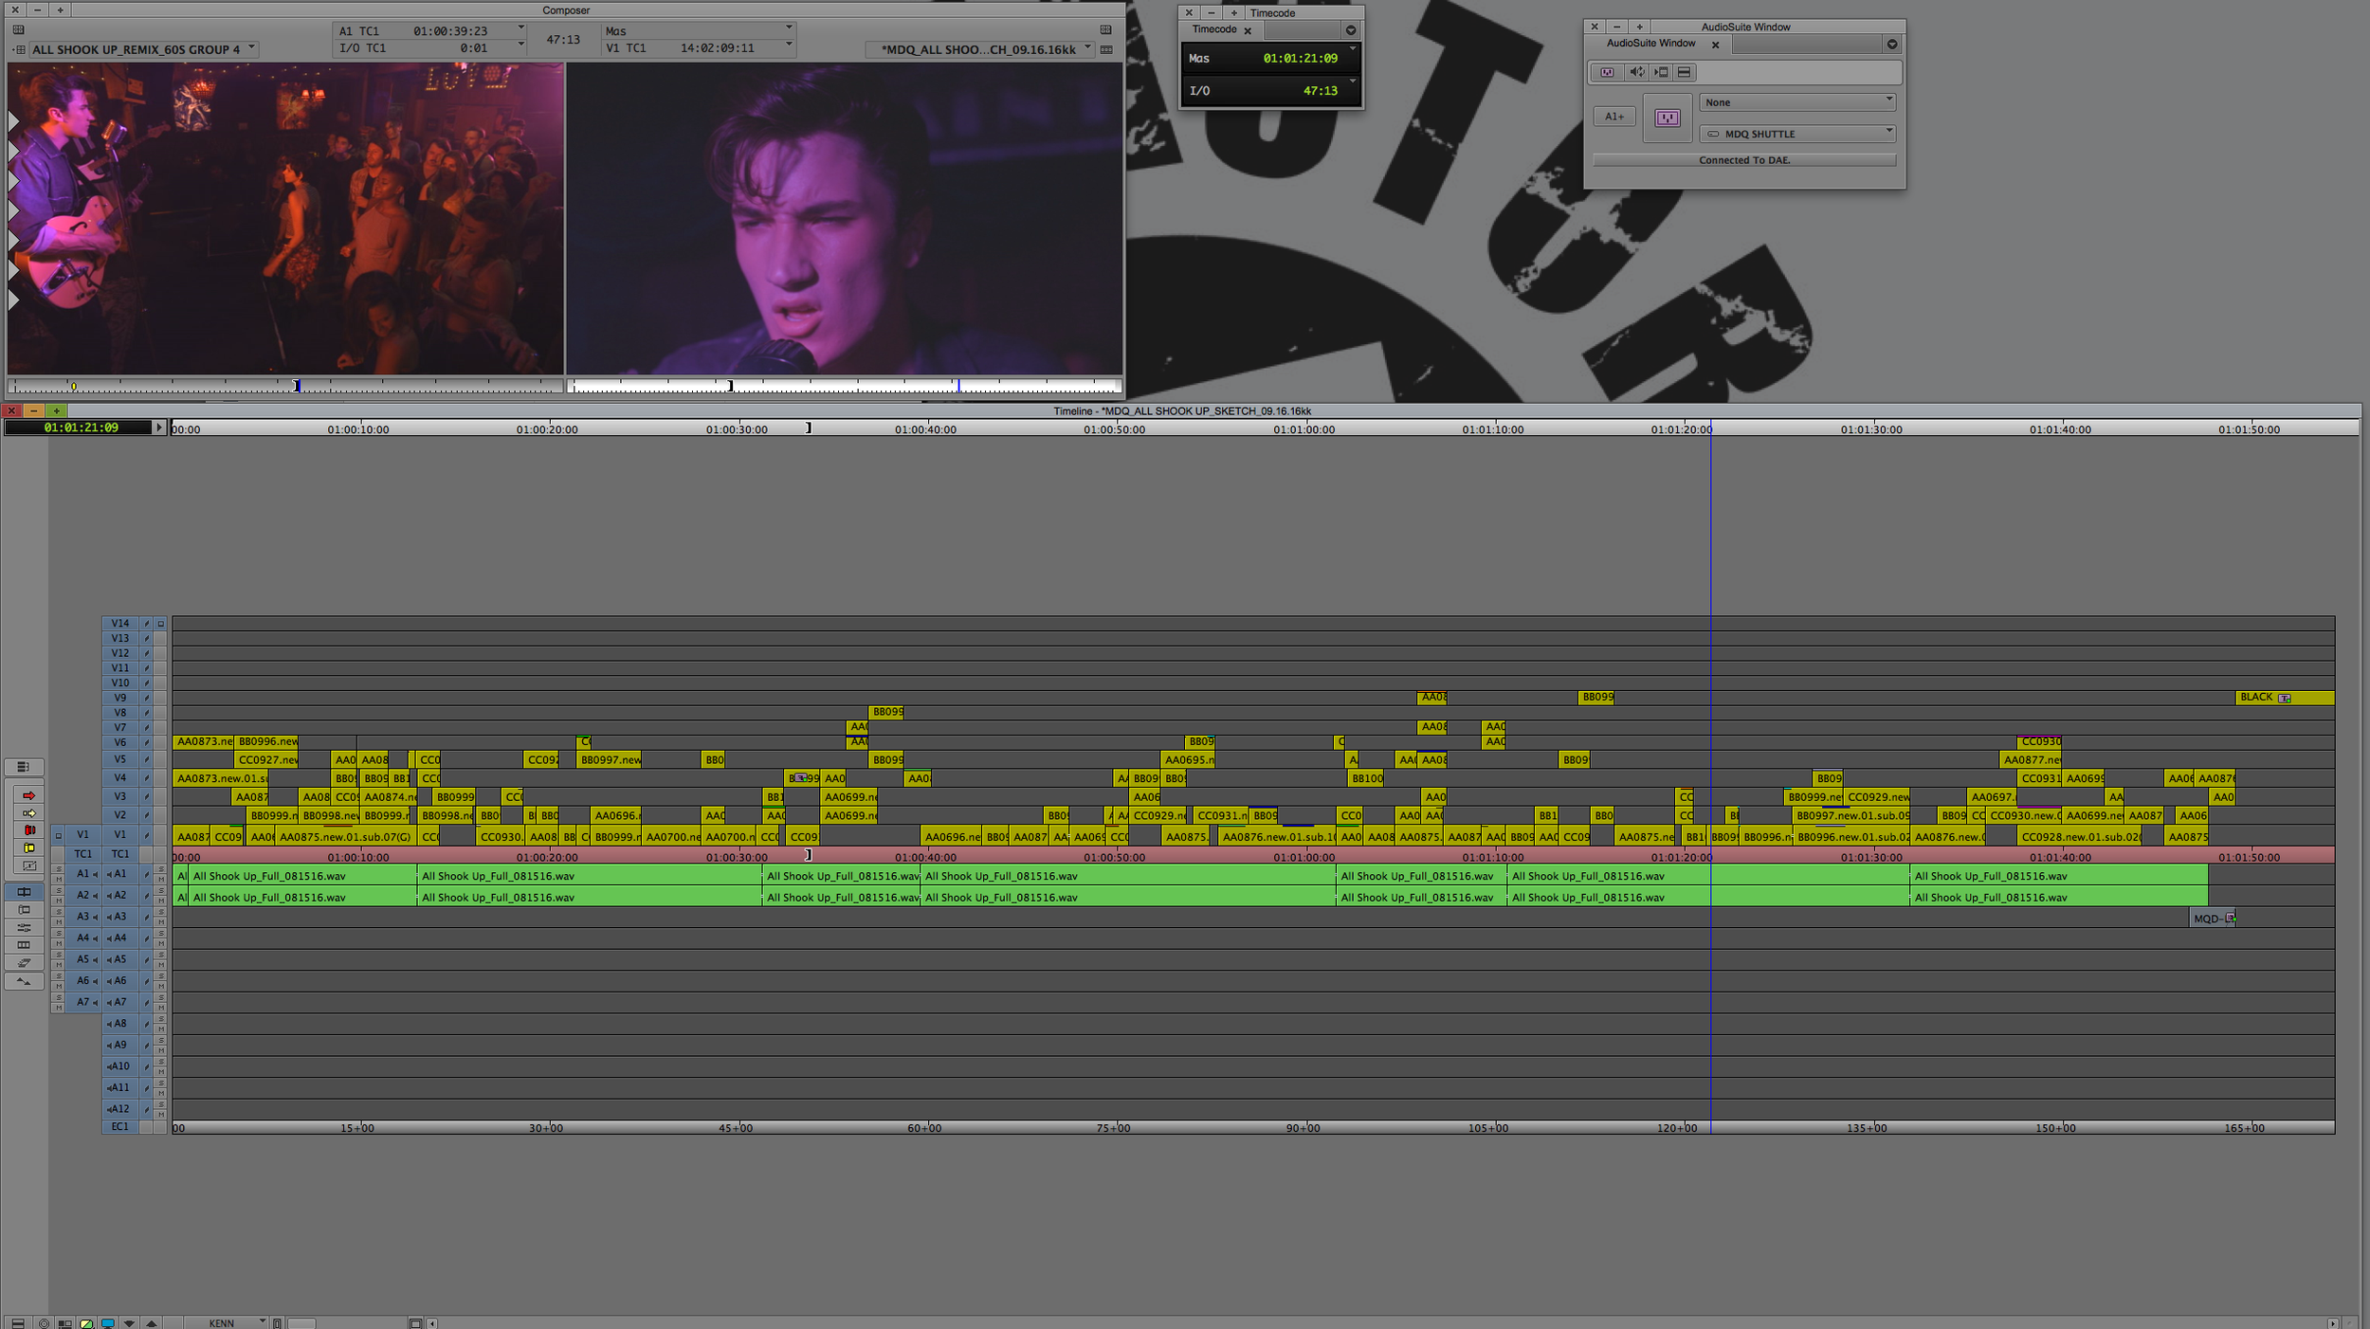Open Effect mode from timeline palette

pyautogui.click(x=24, y=928)
